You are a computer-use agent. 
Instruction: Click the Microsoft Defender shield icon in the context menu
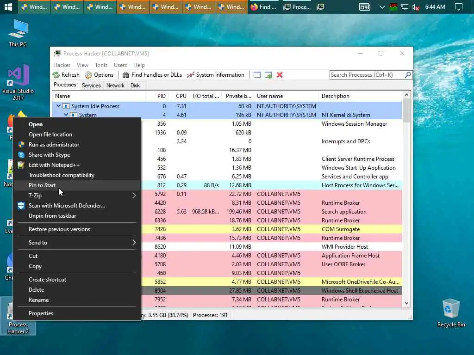click(21, 206)
